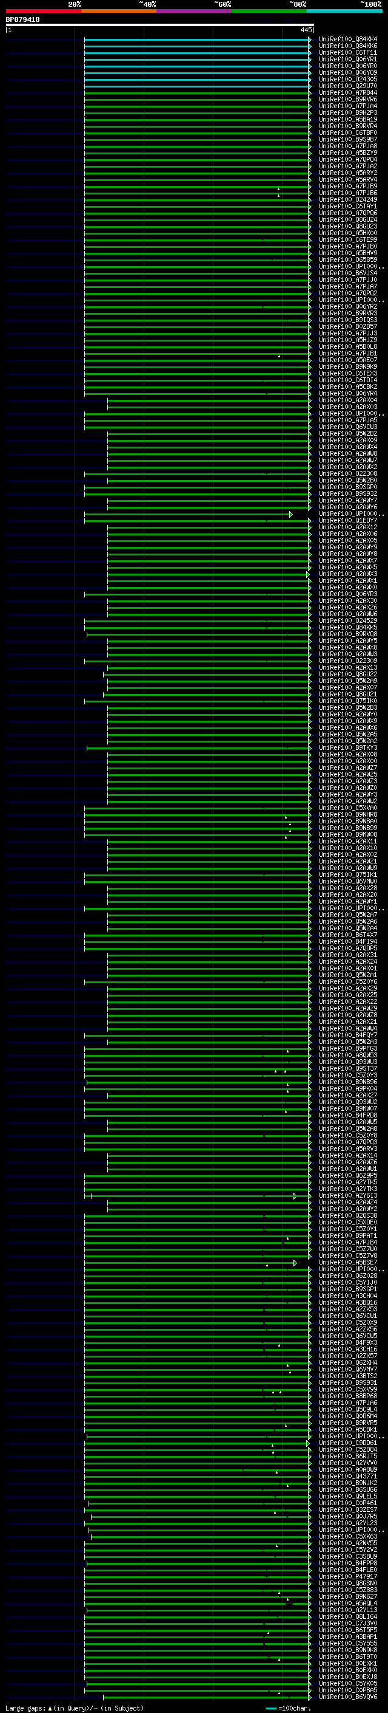Select hit label UniRef100_C5Z0Y6
Screen dimensions: 388x1713
click(348, 981)
